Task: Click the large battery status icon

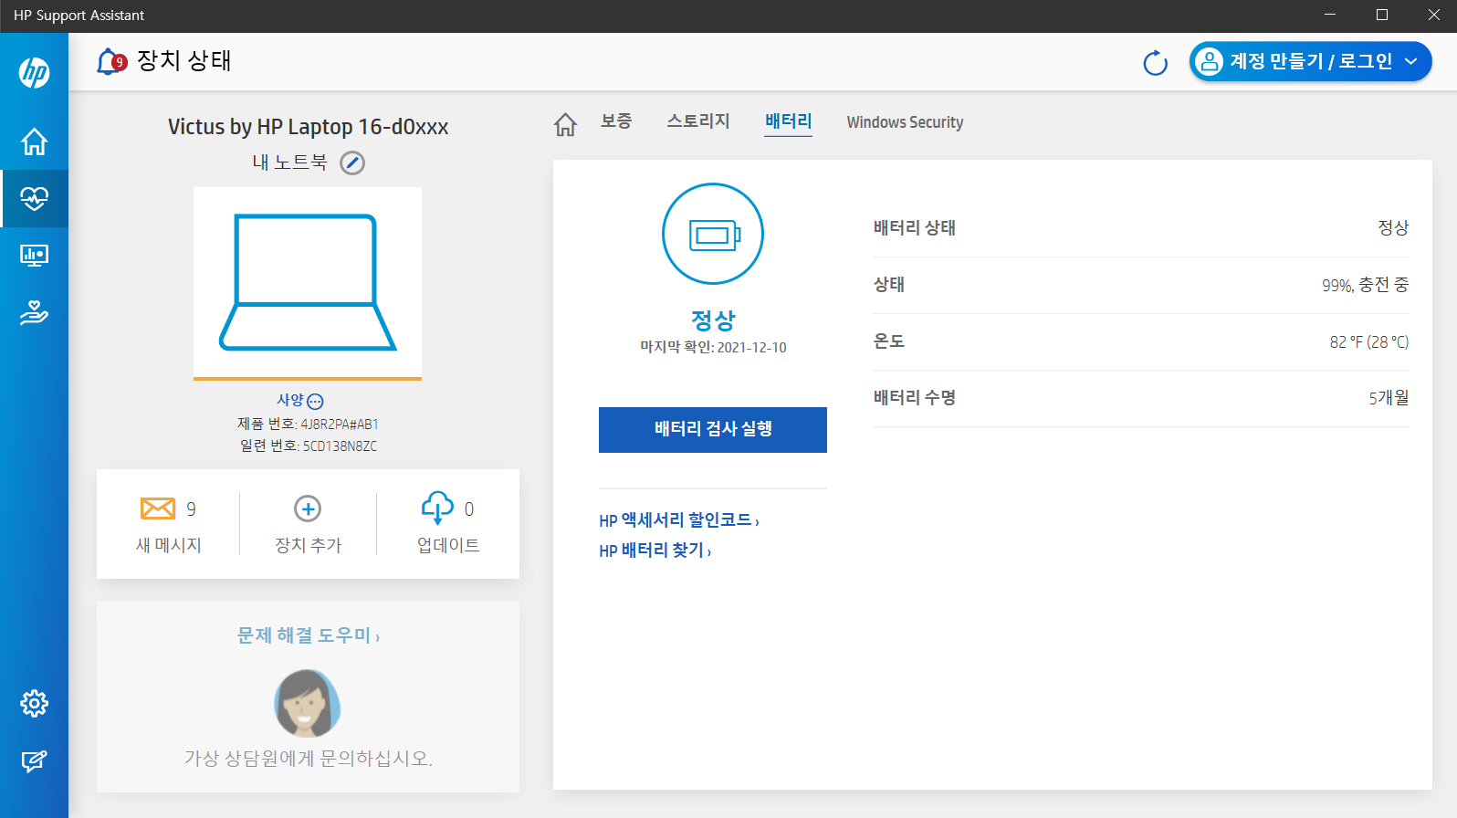Action: [x=713, y=234]
